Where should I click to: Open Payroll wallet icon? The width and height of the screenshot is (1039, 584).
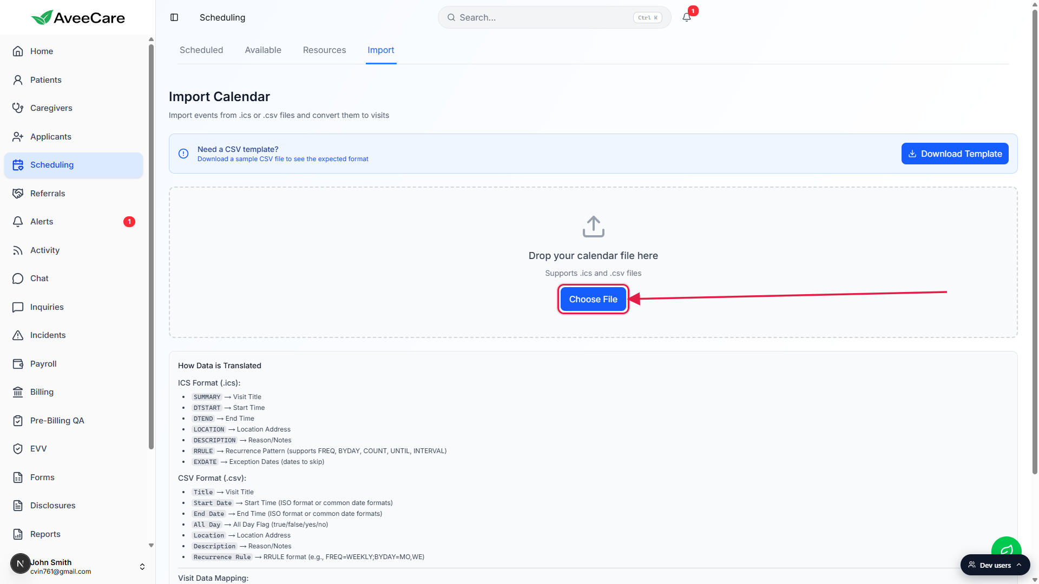pyautogui.click(x=18, y=364)
